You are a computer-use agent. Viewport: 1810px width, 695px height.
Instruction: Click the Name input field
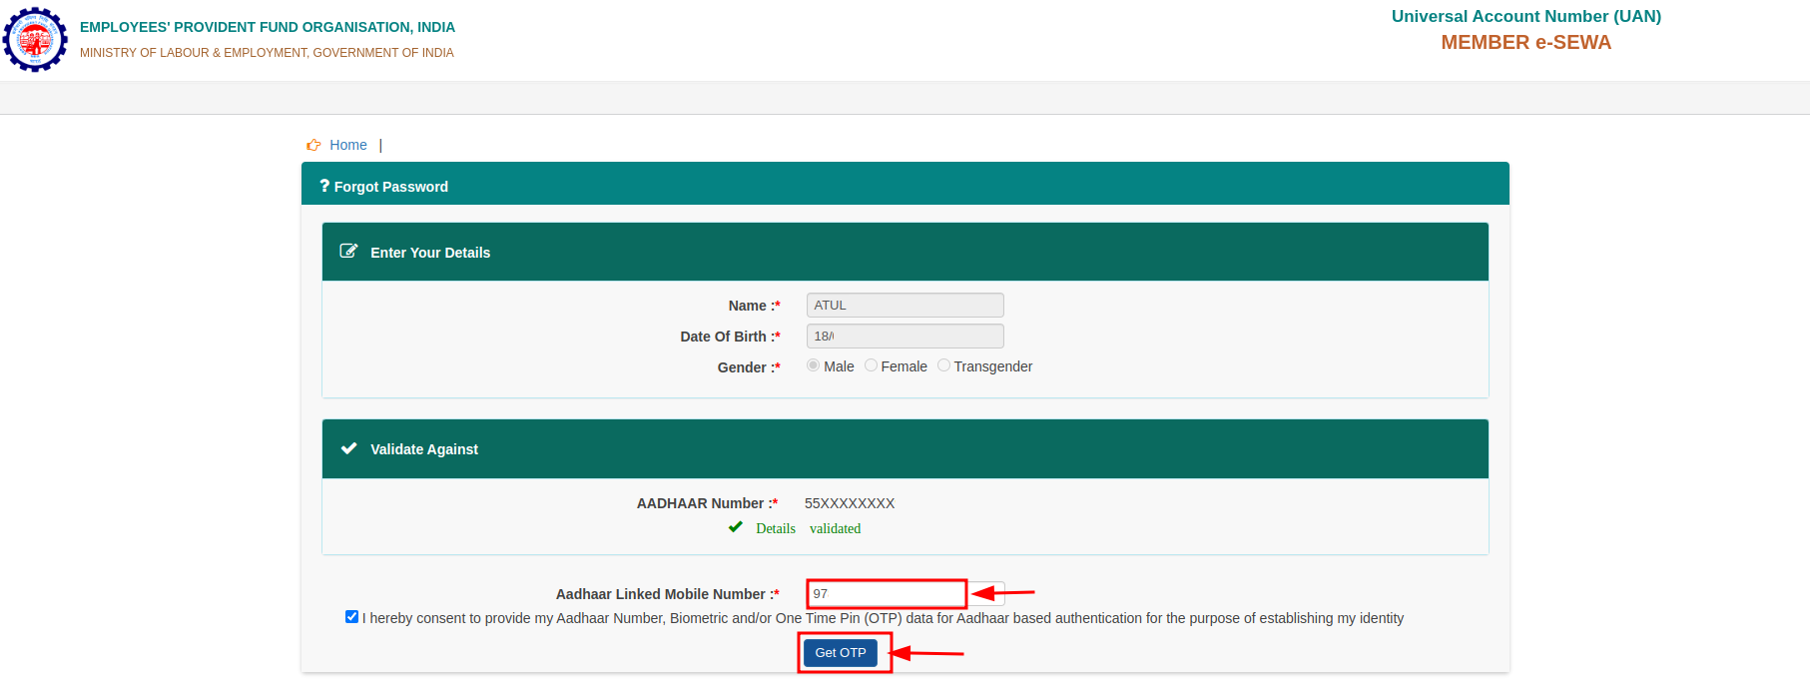pos(905,306)
